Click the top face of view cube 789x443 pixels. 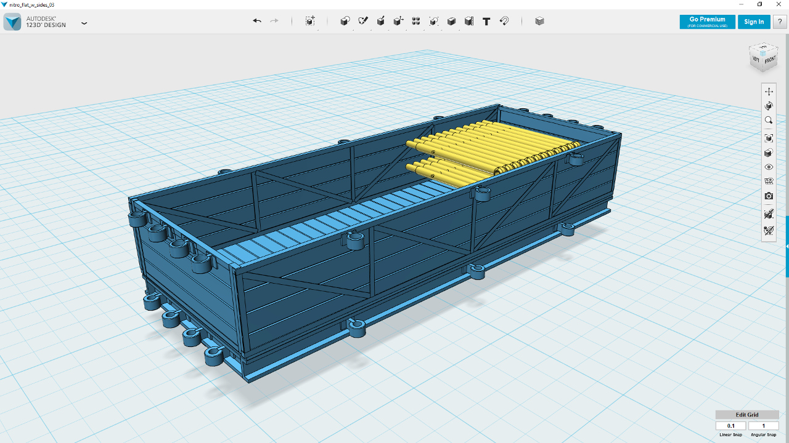pyautogui.click(x=764, y=47)
